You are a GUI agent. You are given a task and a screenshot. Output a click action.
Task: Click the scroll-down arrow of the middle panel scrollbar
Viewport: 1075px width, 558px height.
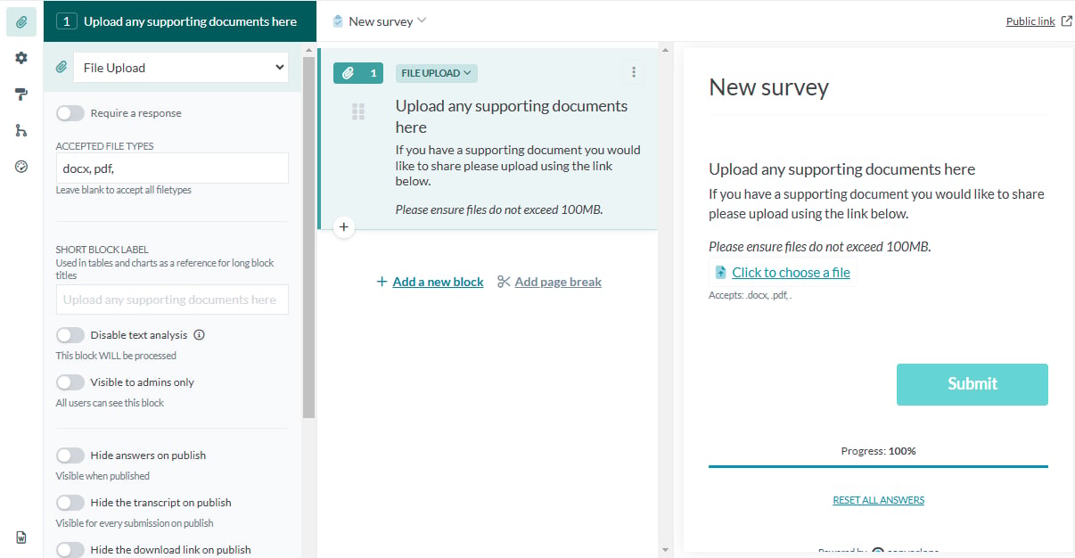pyautogui.click(x=664, y=550)
